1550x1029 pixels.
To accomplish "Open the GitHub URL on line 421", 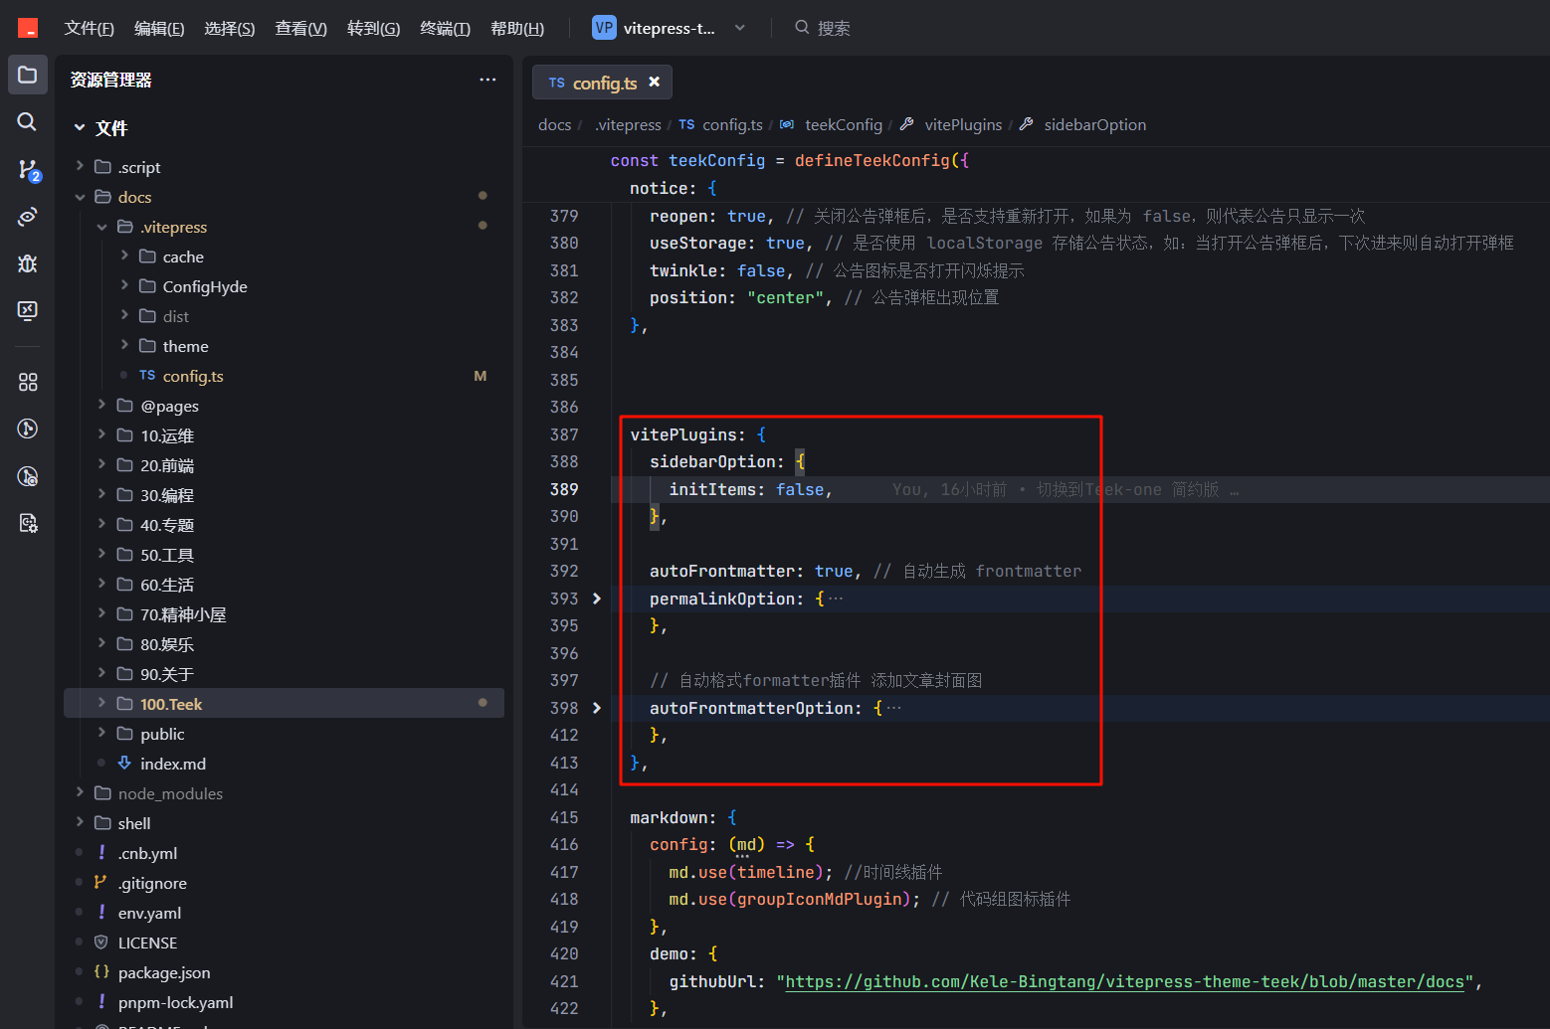I will [1125, 981].
